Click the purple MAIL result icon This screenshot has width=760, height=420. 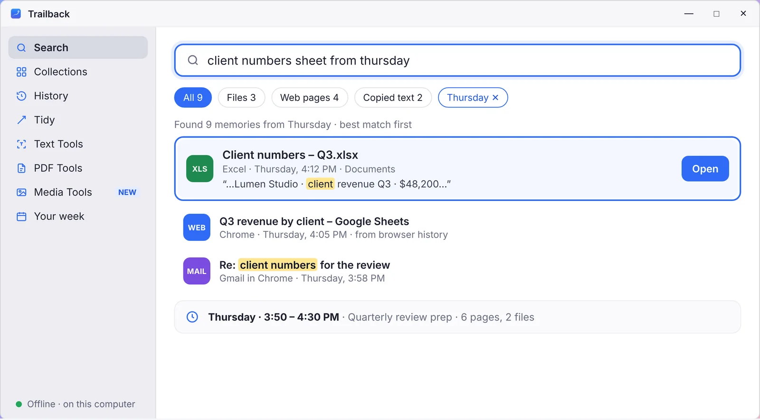pos(197,271)
